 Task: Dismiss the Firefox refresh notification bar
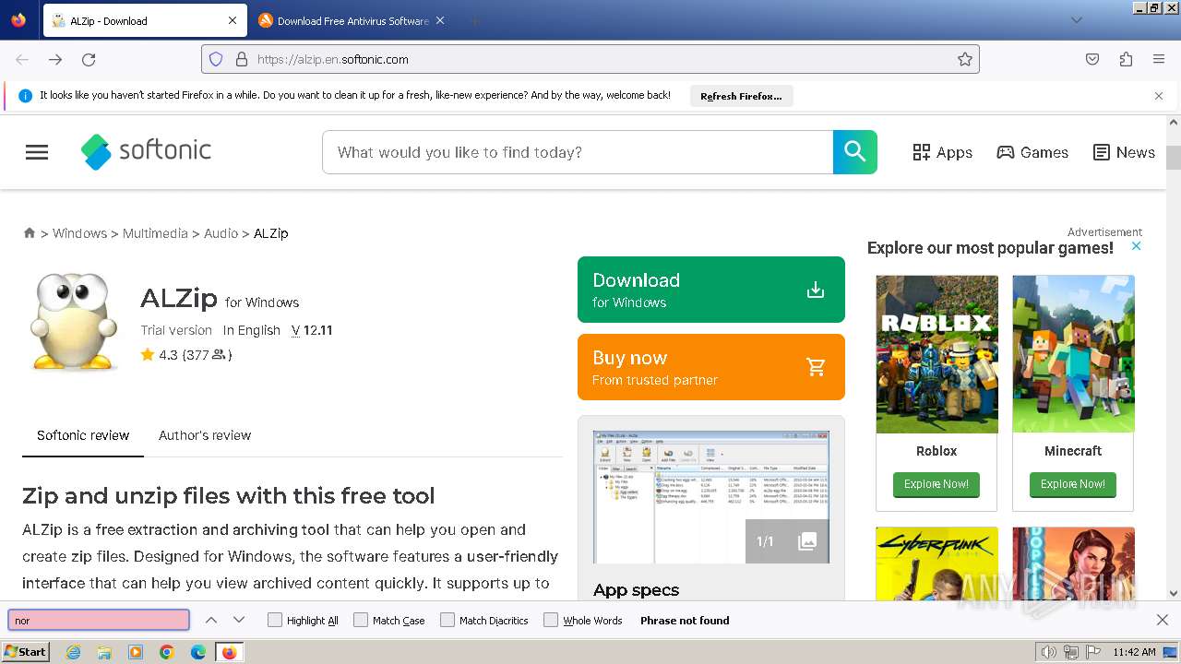pos(1159,96)
